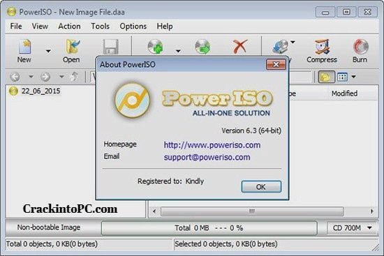Open the Options menu
Viewport: 384px width, 256px height.
(133, 27)
